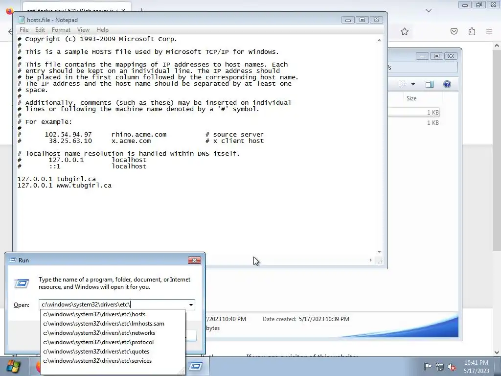Minimize the hosts.file Notepad window
This screenshot has height=376, width=501.
348,20
